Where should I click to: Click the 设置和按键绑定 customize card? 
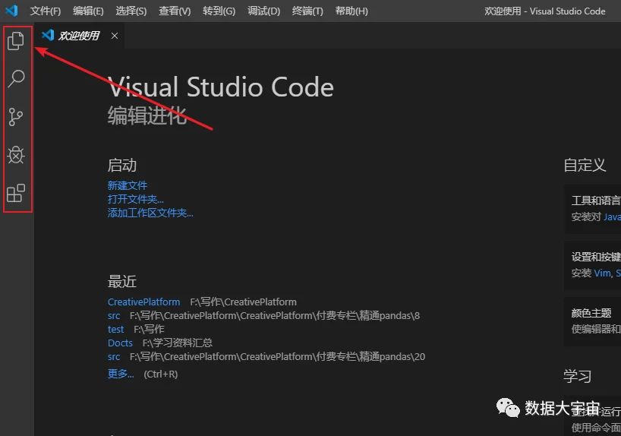coord(592,265)
